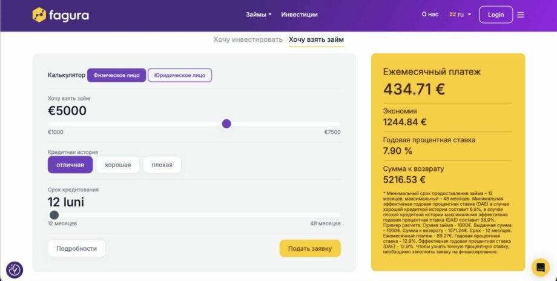
Task: Switch to Хочу инвестировать tab
Action: tap(248, 40)
